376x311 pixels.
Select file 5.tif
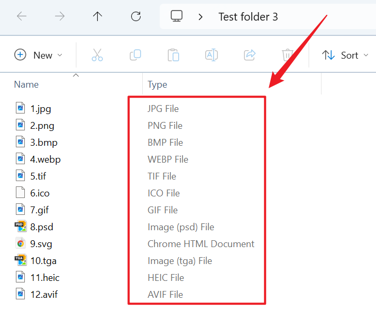(38, 176)
